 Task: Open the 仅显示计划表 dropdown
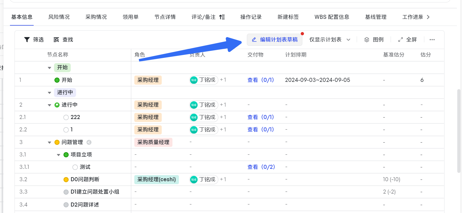pos(330,40)
